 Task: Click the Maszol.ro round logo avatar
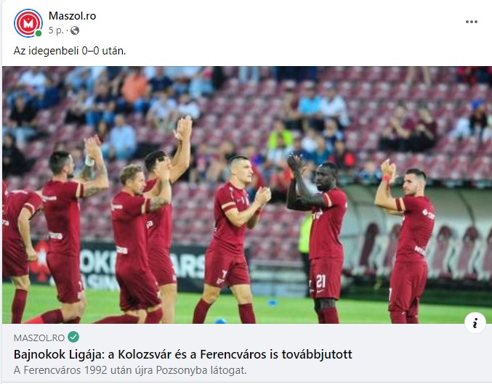coord(28,23)
